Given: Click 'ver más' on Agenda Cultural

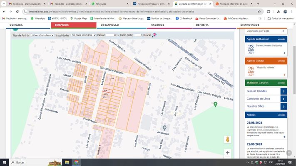Looking at the screenshot, I should pyautogui.click(x=281, y=61).
